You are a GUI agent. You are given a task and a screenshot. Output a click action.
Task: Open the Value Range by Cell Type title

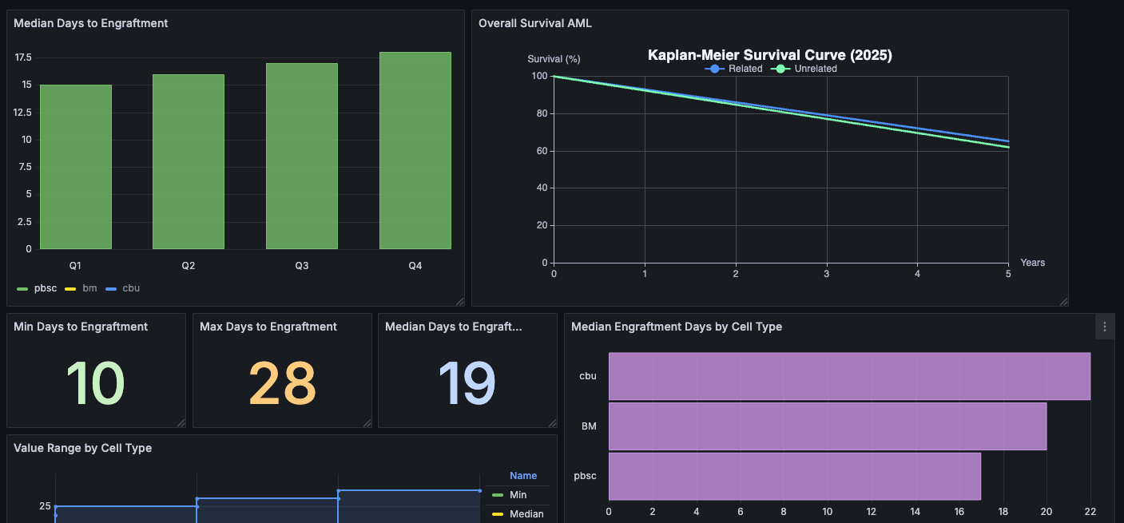(x=82, y=448)
